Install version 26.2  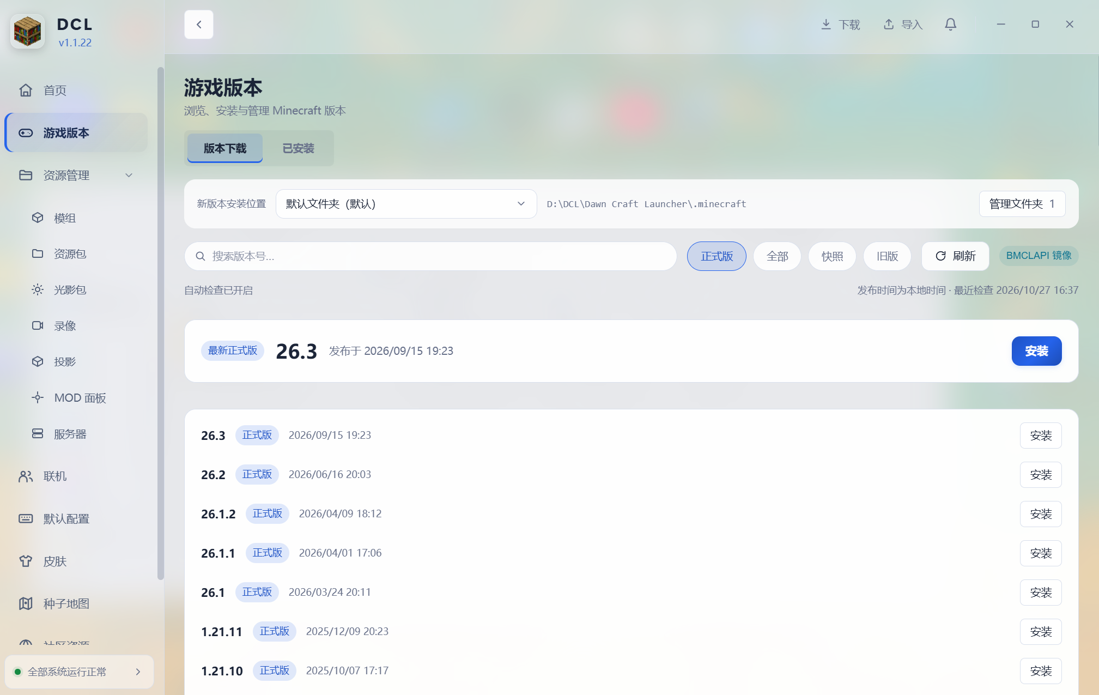point(1041,475)
